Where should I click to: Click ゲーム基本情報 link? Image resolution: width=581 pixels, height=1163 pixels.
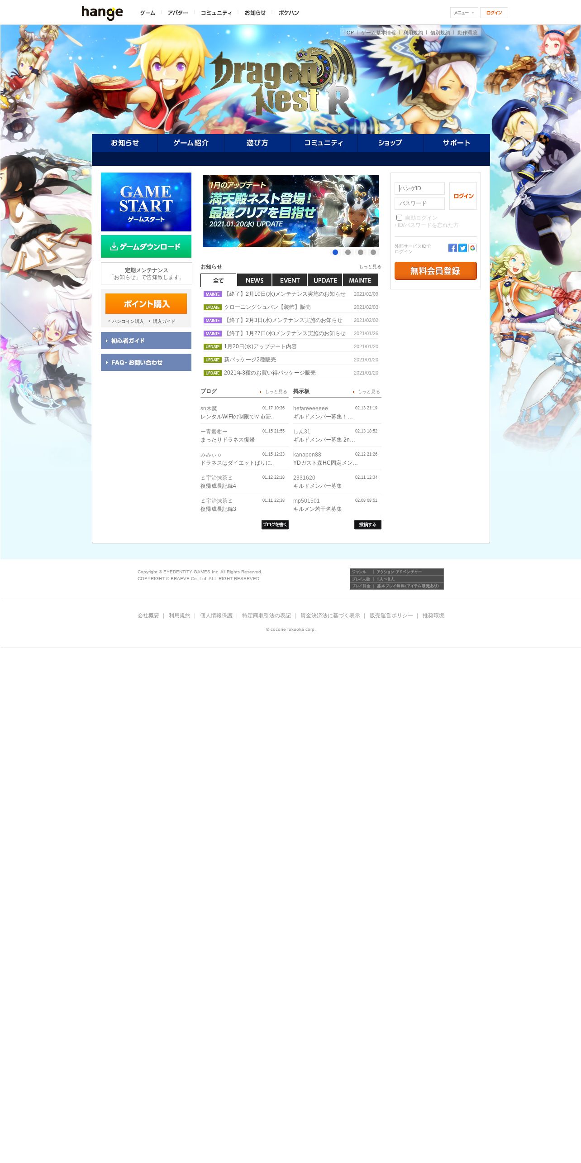point(378,33)
